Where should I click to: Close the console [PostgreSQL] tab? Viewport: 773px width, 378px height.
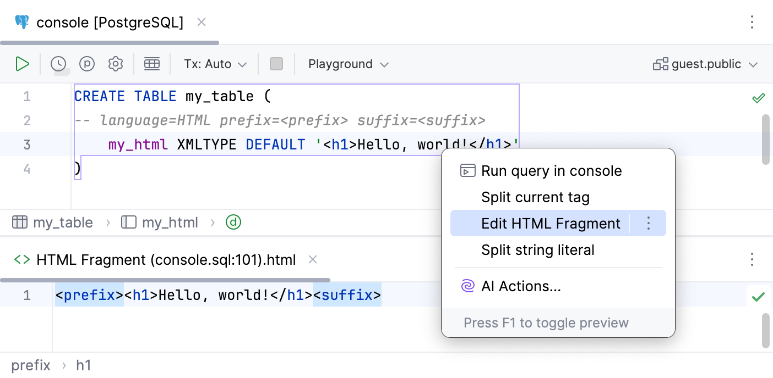click(202, 23)
